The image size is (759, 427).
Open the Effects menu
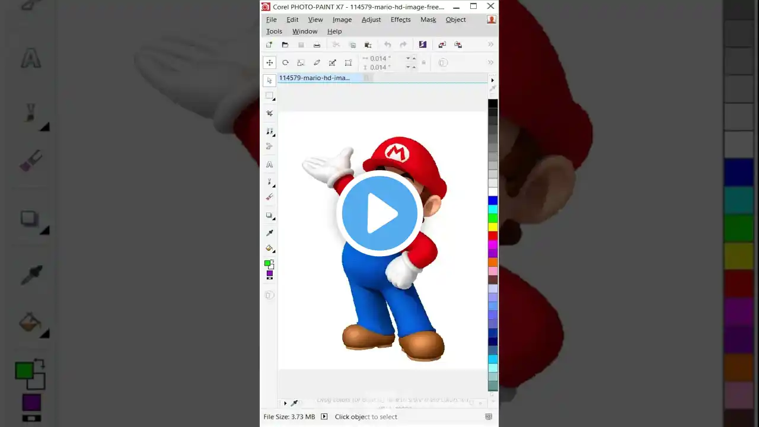[x=401, y=20]
